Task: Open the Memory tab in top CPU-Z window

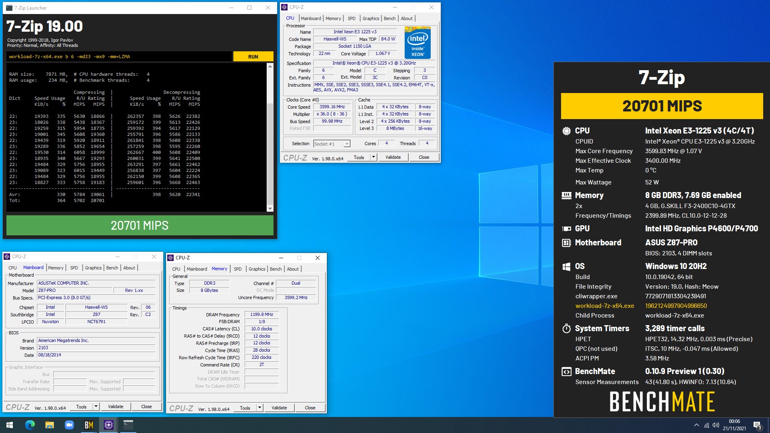Action: point(333,18)
